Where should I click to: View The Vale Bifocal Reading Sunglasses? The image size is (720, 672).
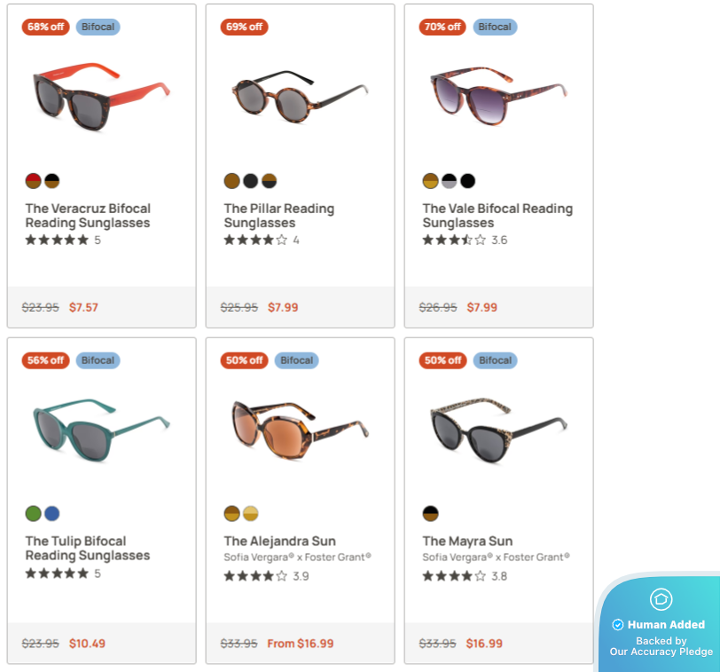(x=497, y=216)
